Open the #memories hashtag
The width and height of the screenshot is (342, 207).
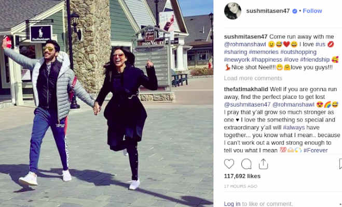[264, 52]
